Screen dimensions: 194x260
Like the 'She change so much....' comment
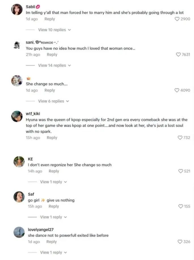[x=177, y=90]
